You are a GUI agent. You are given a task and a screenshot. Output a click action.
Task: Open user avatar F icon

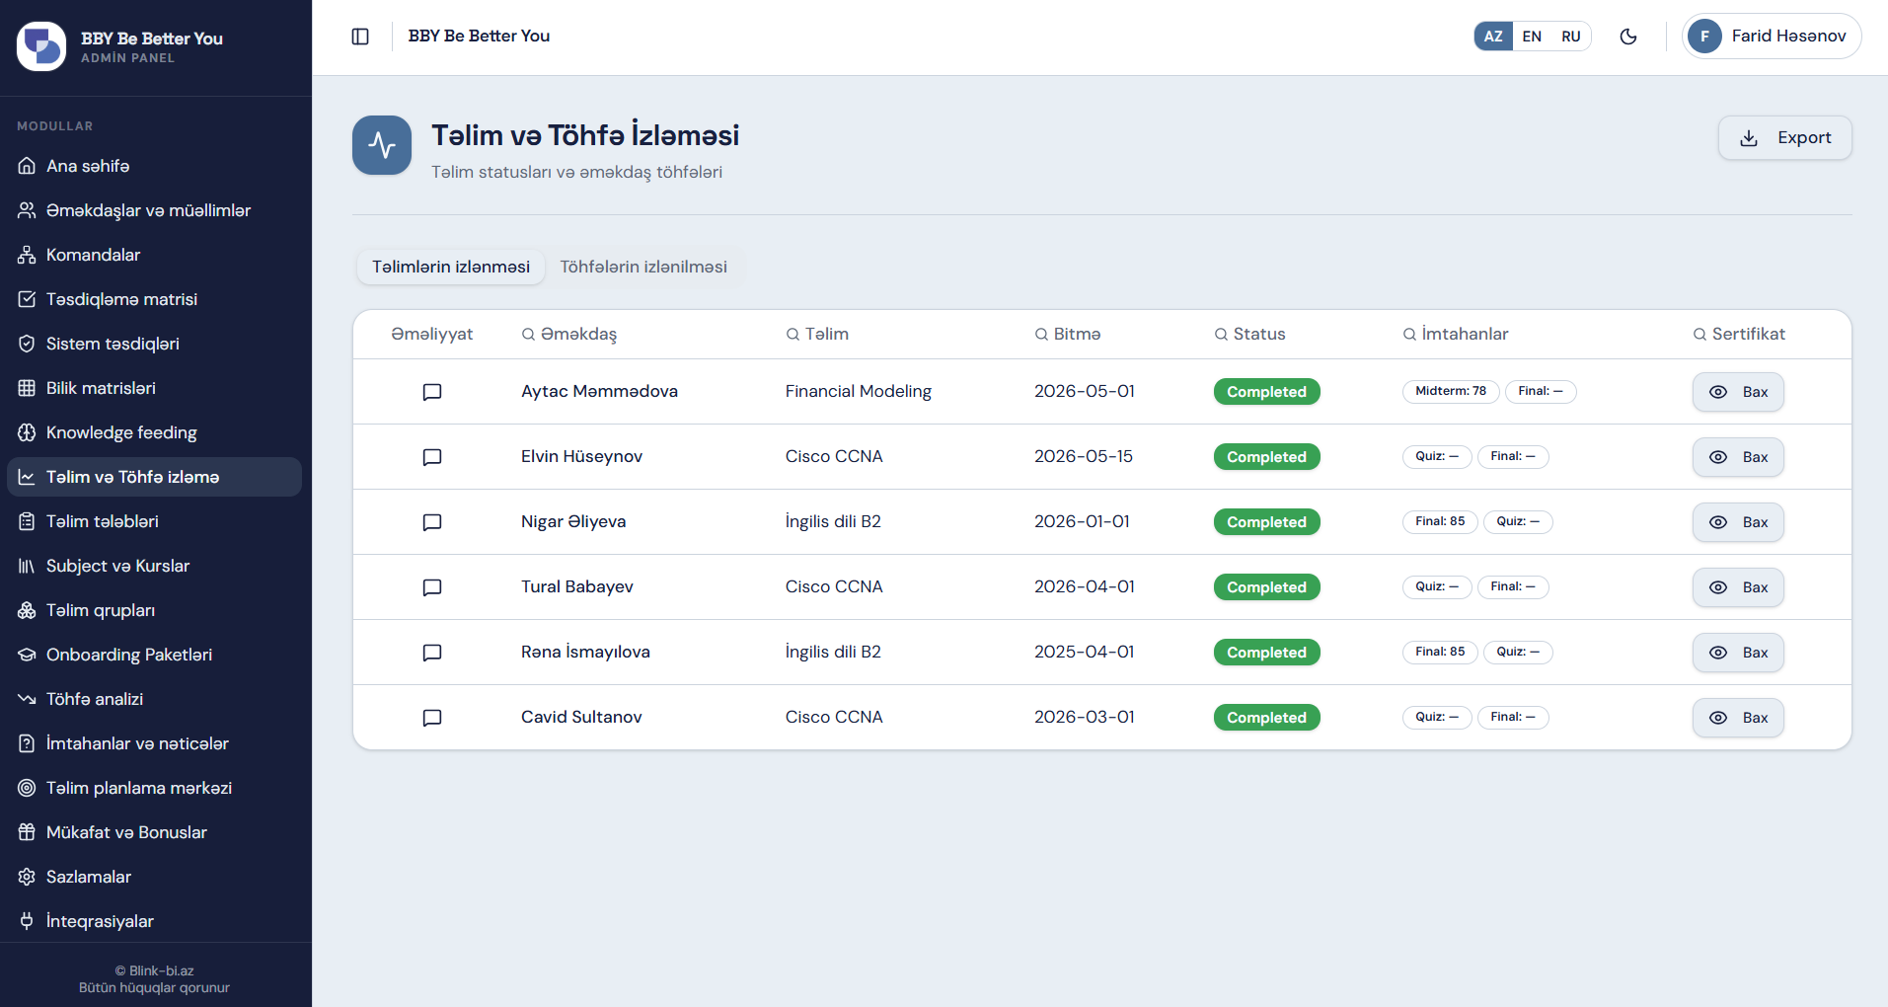1704,37
